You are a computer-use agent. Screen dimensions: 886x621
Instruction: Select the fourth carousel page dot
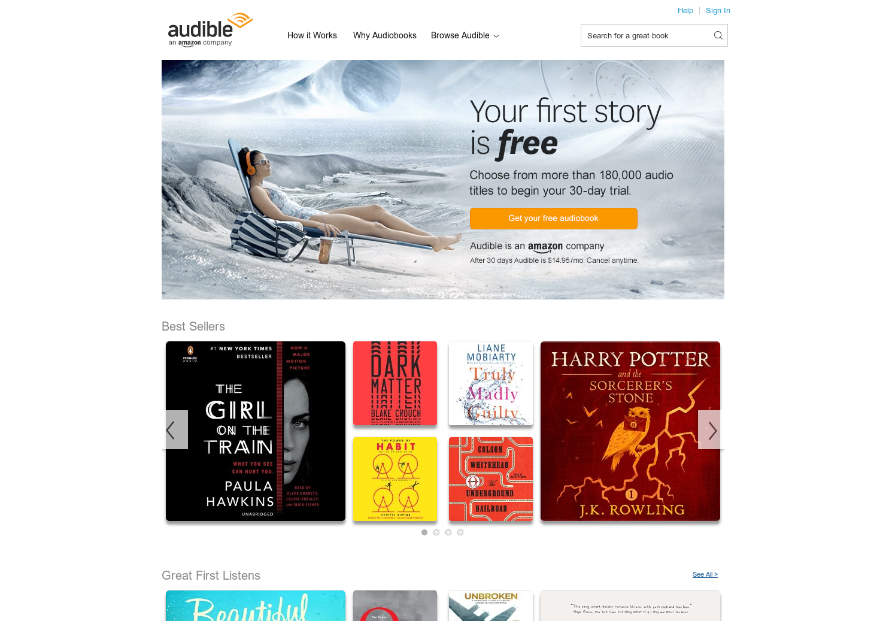460,532
